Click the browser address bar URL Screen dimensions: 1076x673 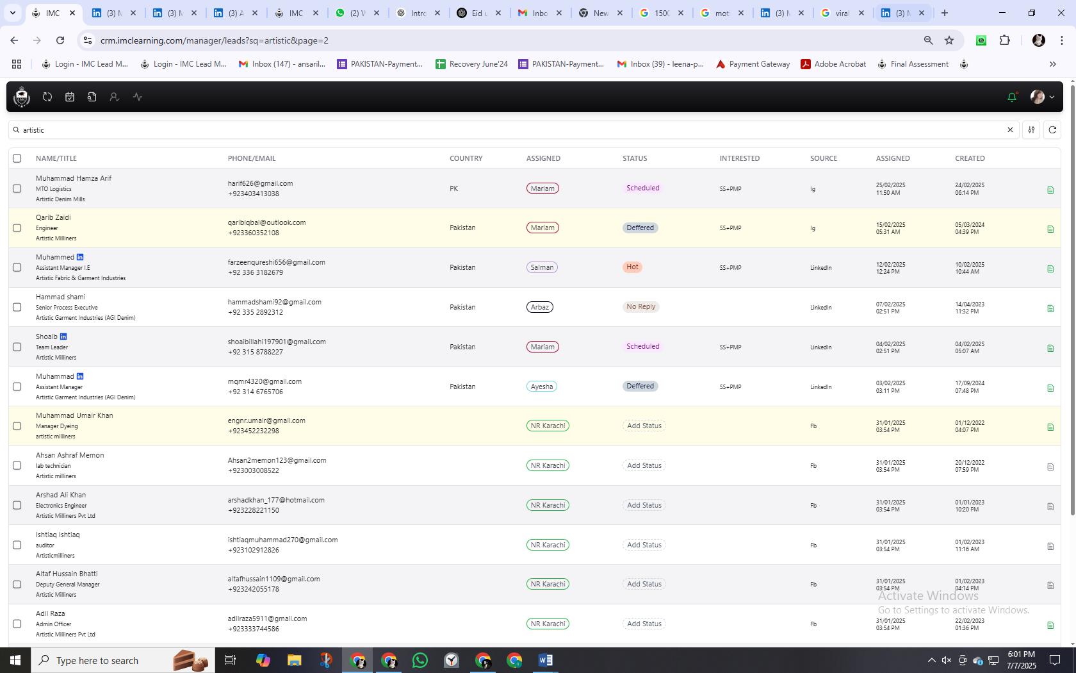pos(215,40)
